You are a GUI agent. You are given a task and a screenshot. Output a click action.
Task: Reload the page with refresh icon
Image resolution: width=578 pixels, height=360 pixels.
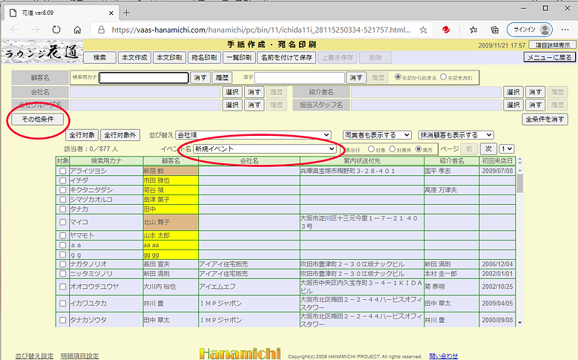click(x=56, y=30)
